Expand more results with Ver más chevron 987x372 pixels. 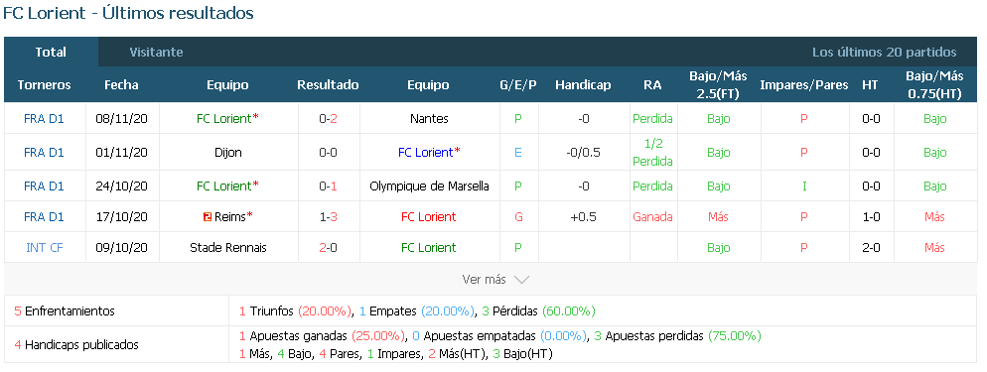pos(496,280)
